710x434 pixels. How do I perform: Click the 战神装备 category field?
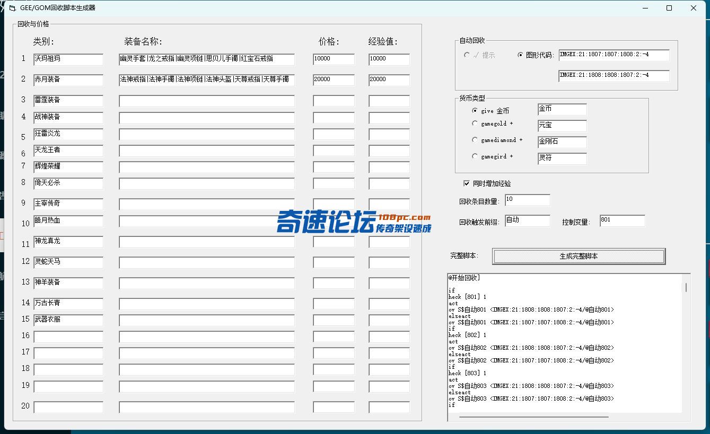pos(68,118)
